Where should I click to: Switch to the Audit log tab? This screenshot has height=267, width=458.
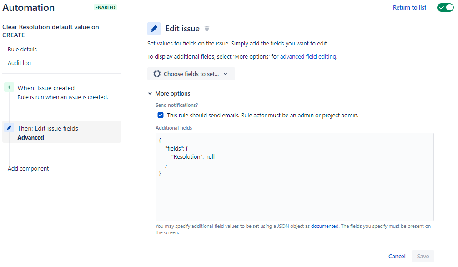coord(19,63)
